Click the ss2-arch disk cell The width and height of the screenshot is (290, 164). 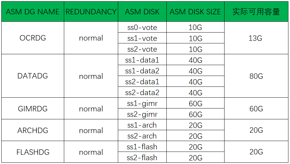pos(142,136)
